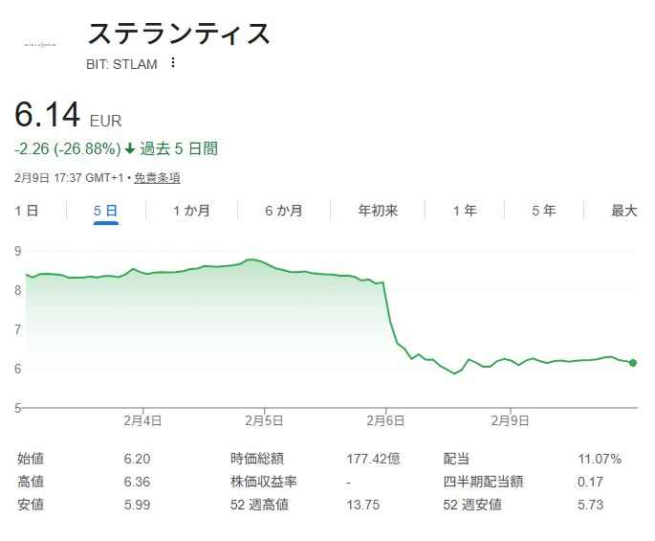
Task: Click the ステランティス company title
Action: coord(179,34)
